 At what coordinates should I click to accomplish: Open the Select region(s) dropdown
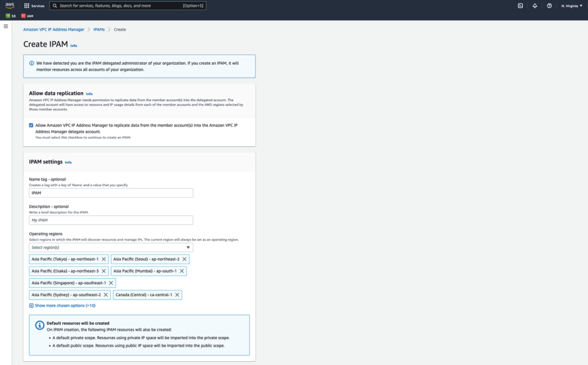pos(111,247)
